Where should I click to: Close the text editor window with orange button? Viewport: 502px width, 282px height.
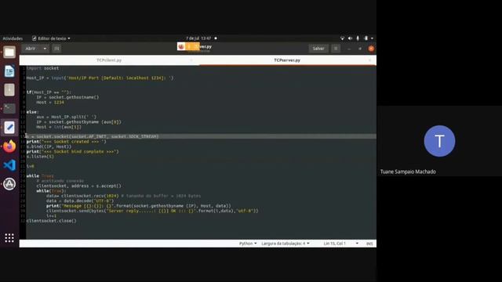(371, 49)
